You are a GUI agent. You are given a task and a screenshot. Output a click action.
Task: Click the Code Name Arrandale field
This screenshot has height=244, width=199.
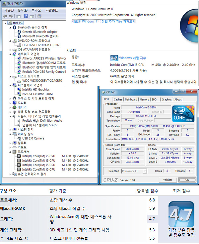click(x=134, y=112)
